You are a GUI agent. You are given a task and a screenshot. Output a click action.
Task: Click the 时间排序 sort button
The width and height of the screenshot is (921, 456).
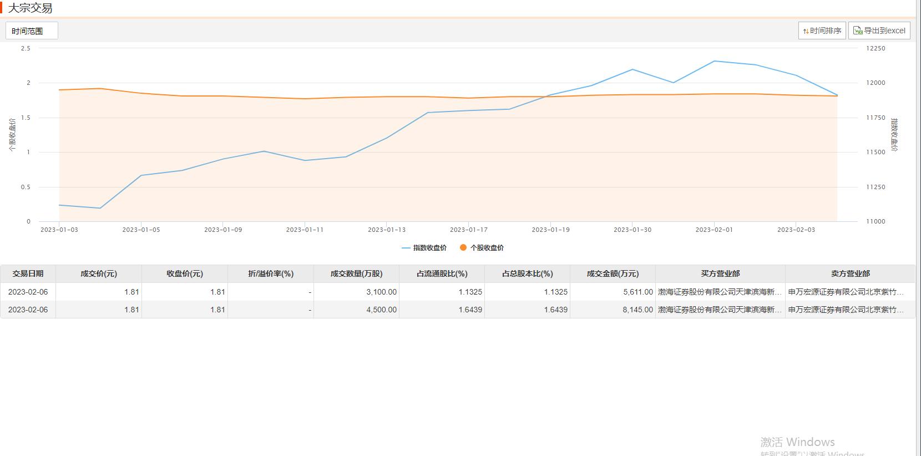[x=822, y=31]
